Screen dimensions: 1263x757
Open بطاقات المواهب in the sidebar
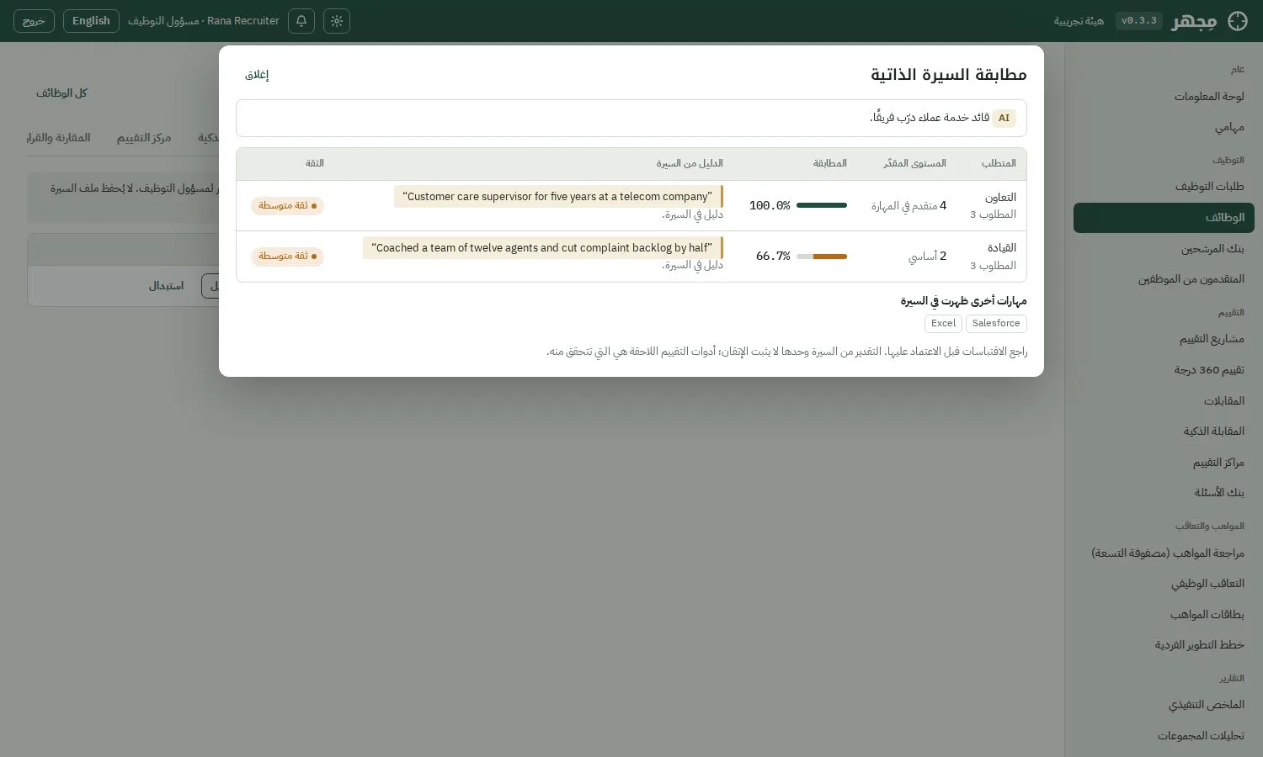click(1164, 615)
